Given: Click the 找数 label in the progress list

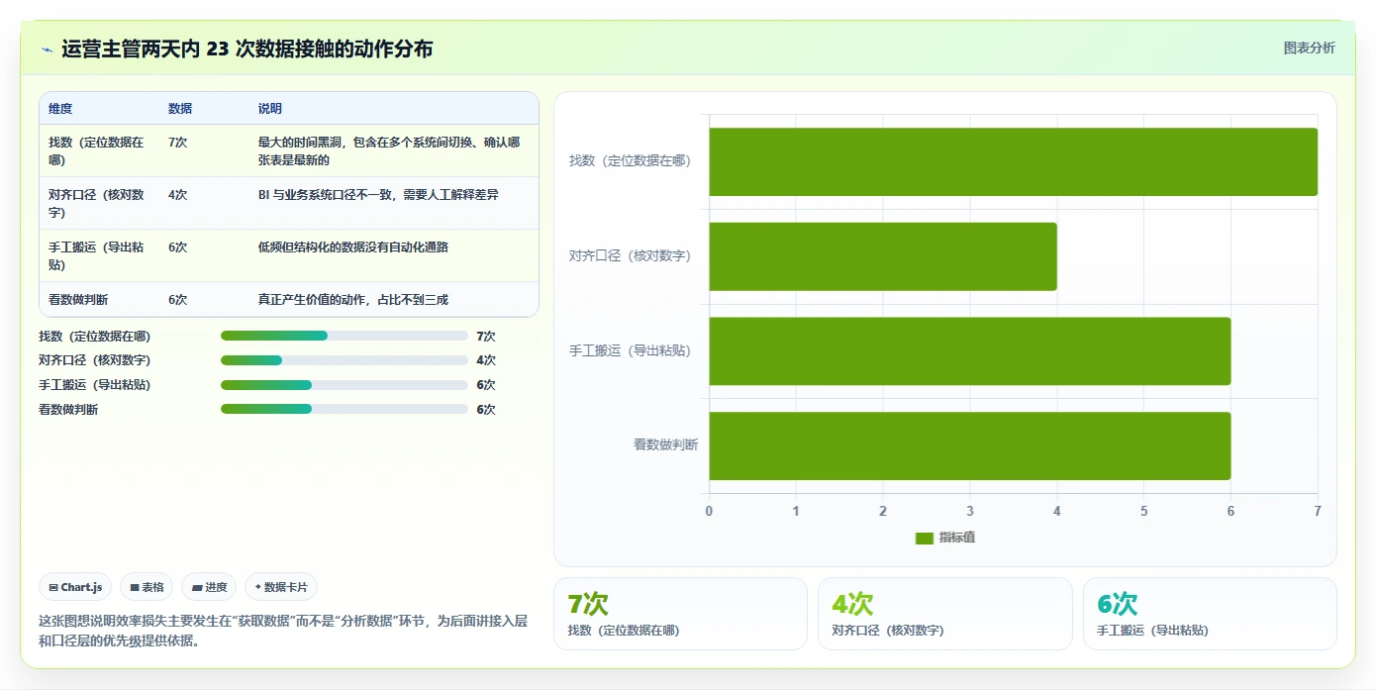Looking at the screenshot, I should point(95,337).
